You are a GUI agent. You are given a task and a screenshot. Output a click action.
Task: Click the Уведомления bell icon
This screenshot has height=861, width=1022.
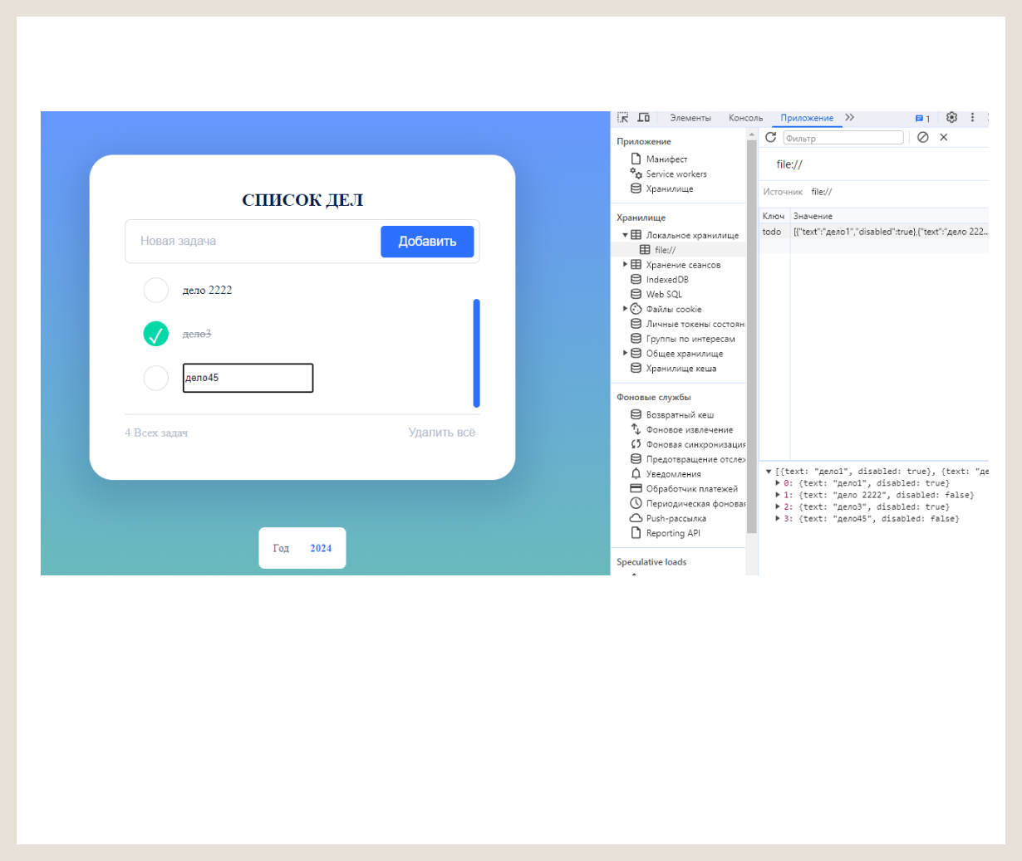[x=636, y=473]
